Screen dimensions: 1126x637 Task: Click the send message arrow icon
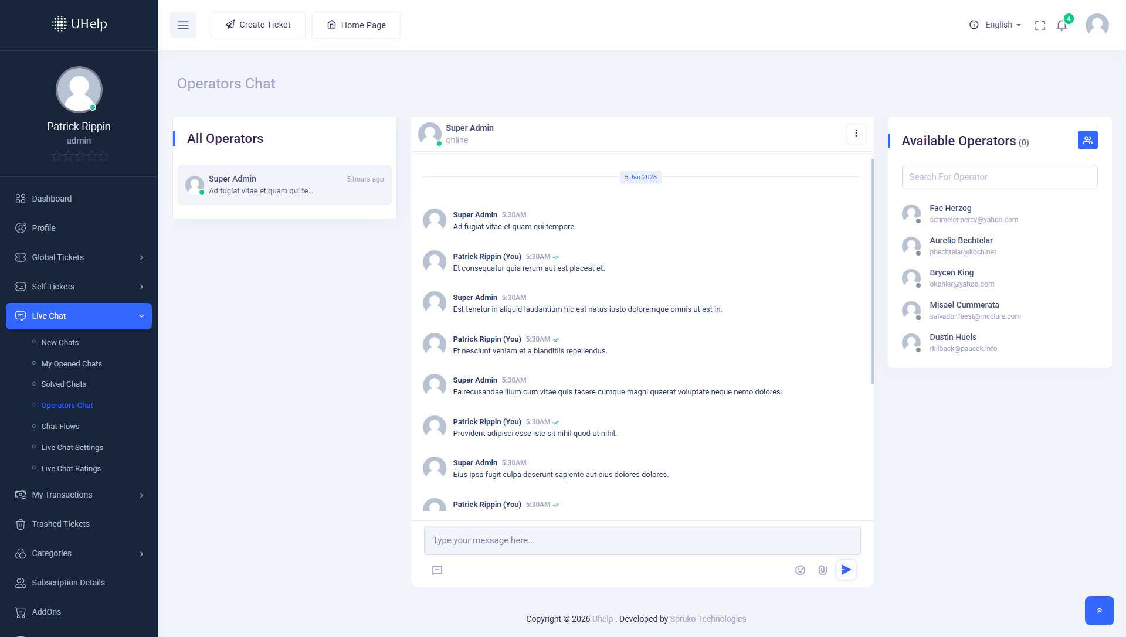coord(846,570)
